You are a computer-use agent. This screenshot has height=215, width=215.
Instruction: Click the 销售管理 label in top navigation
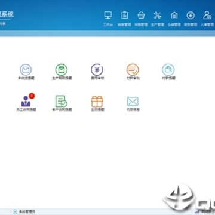point(124,25)
